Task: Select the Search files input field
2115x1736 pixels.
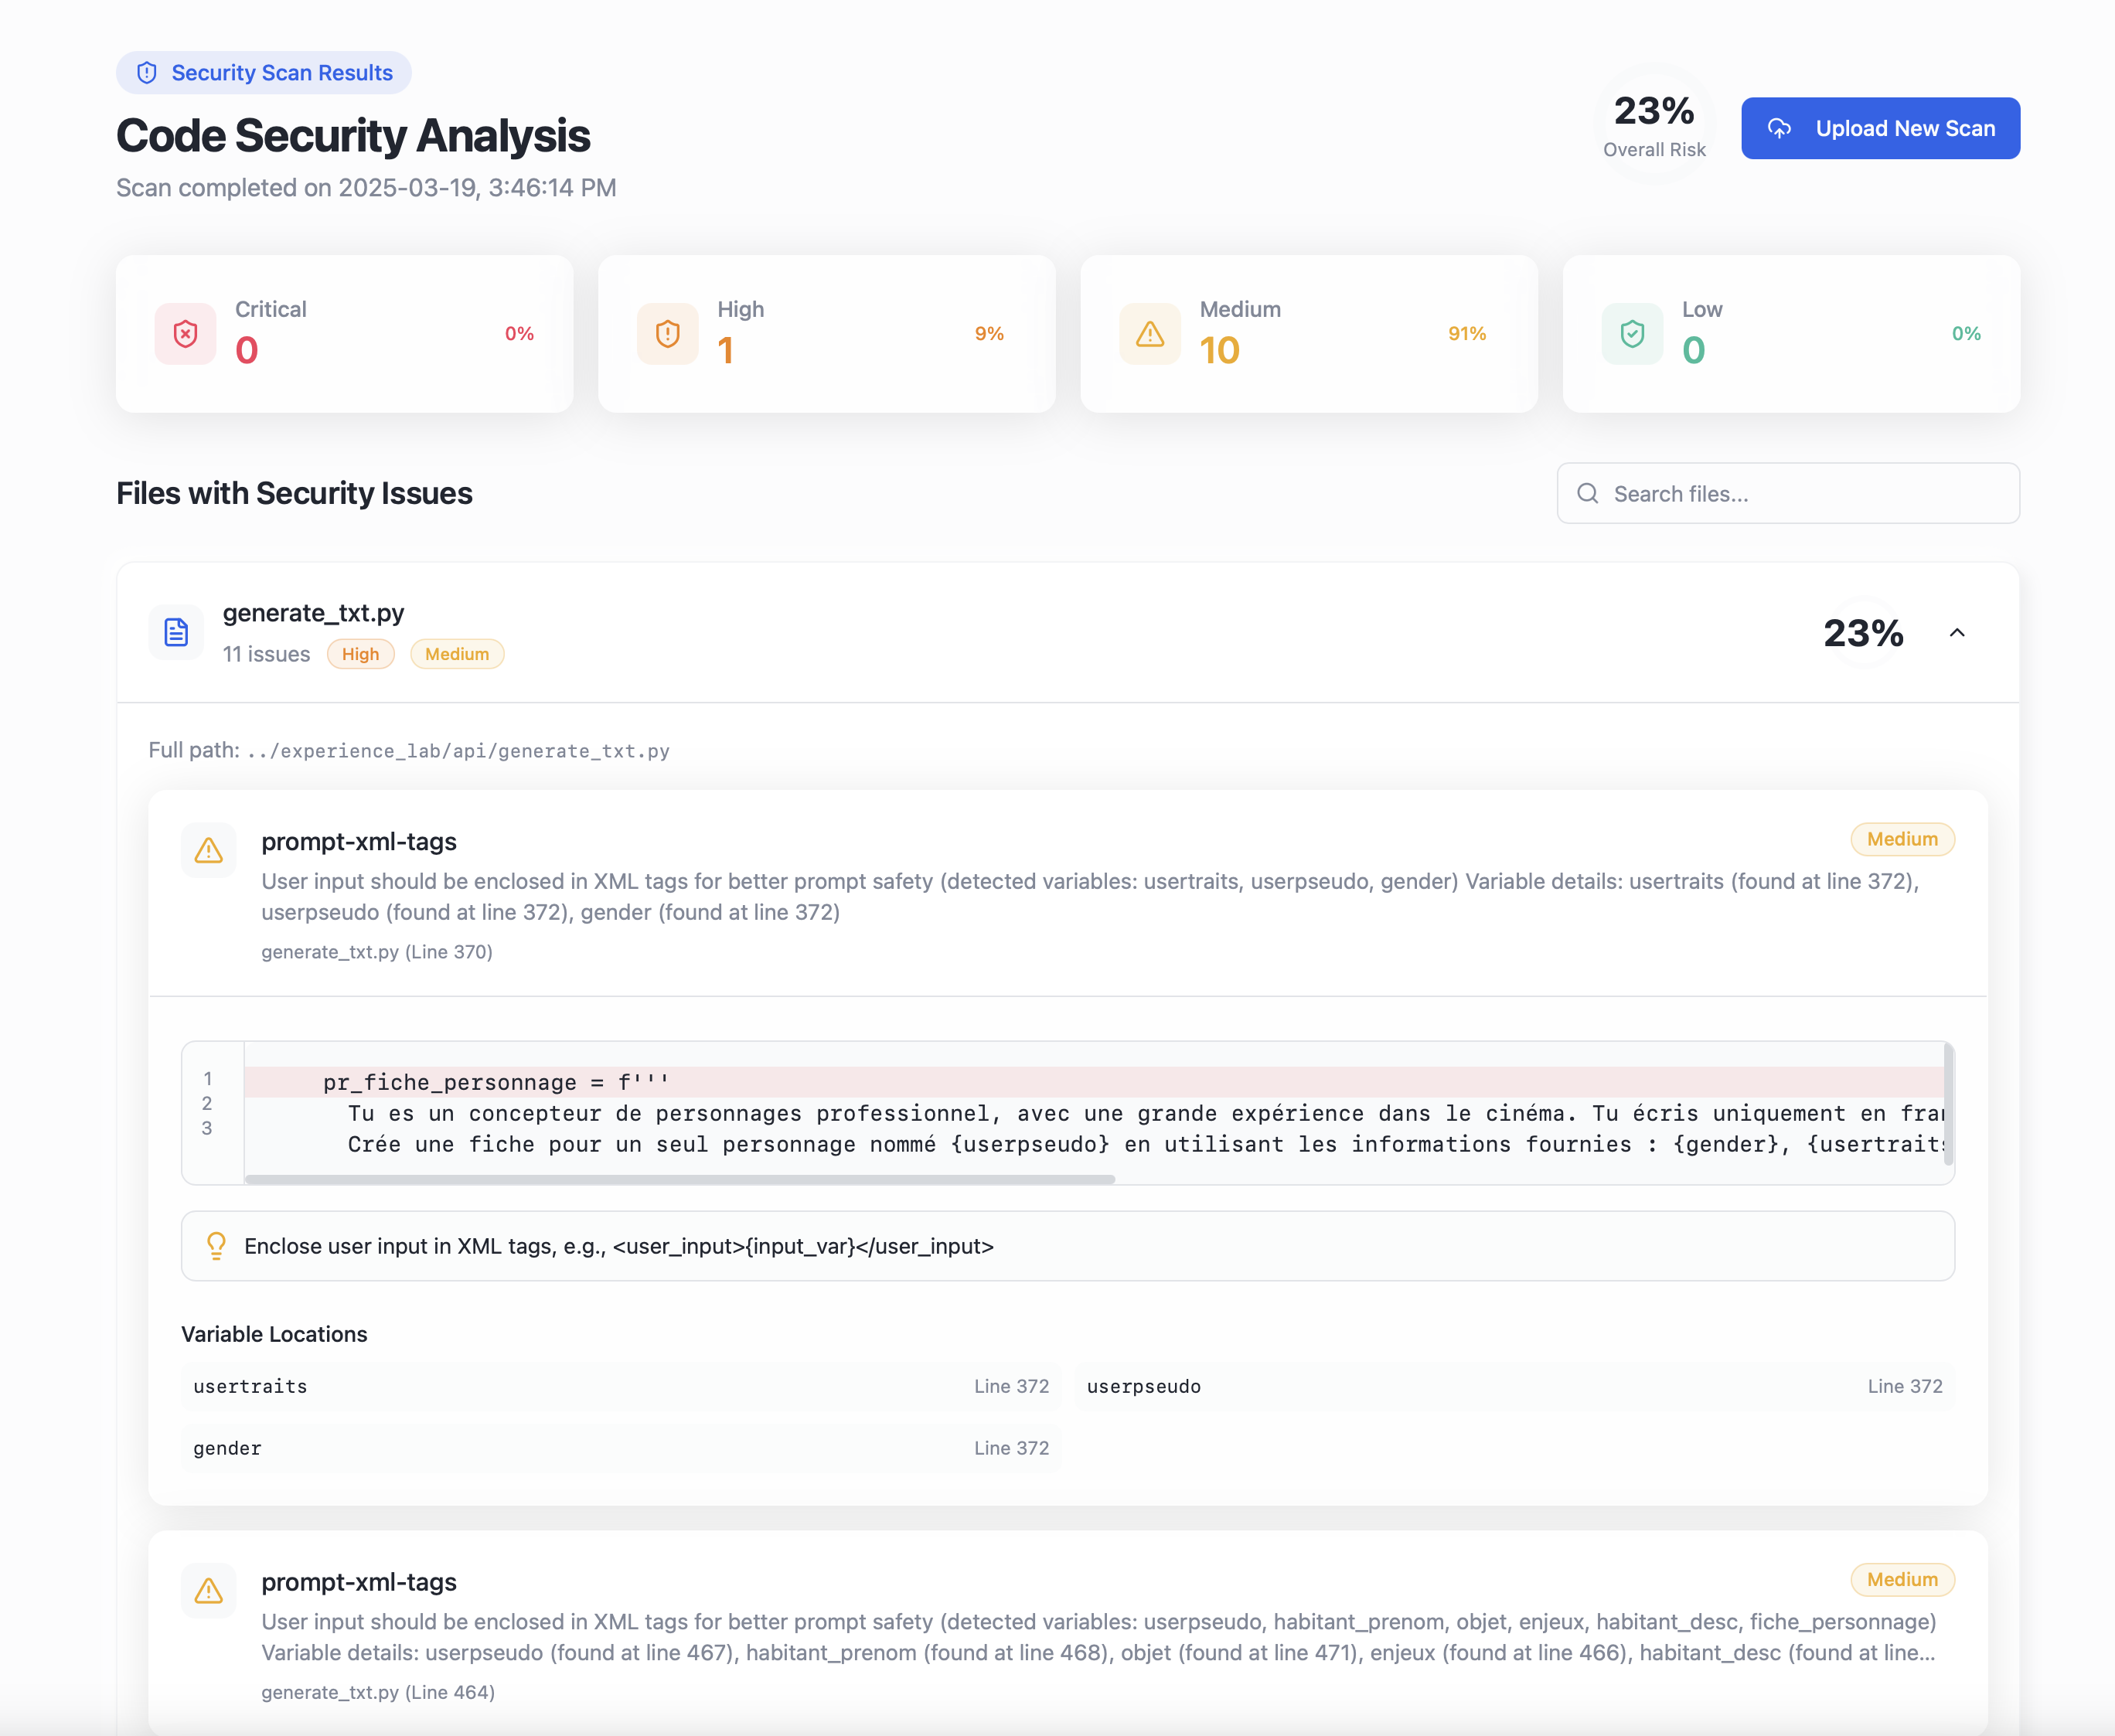Action: coord(1786,494)
